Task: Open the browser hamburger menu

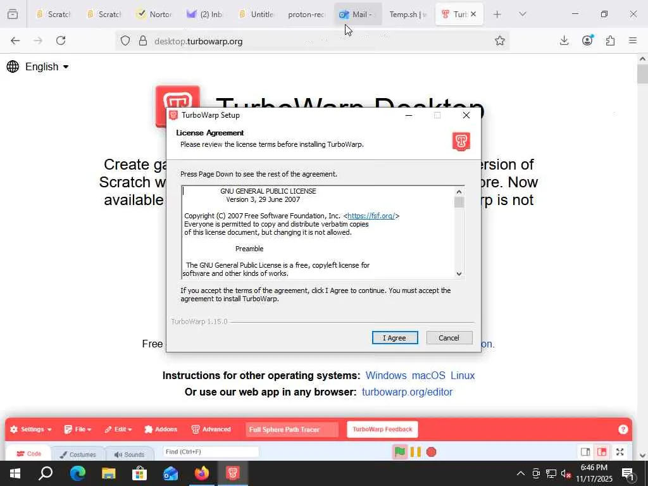Action: click(633, 40)
